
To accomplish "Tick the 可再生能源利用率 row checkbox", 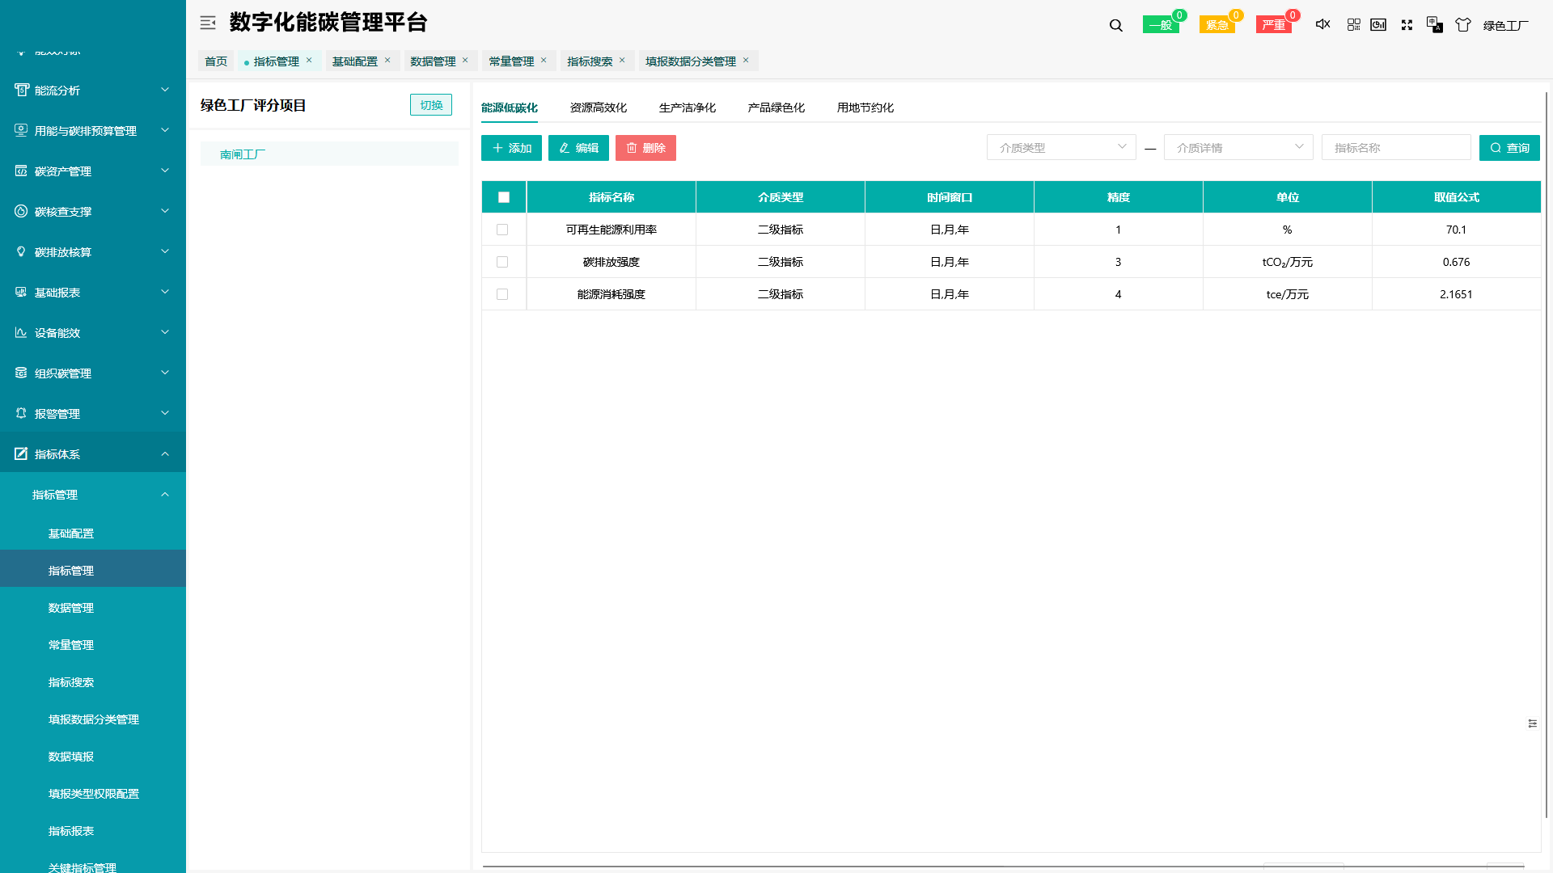I will tap(503, 230).
